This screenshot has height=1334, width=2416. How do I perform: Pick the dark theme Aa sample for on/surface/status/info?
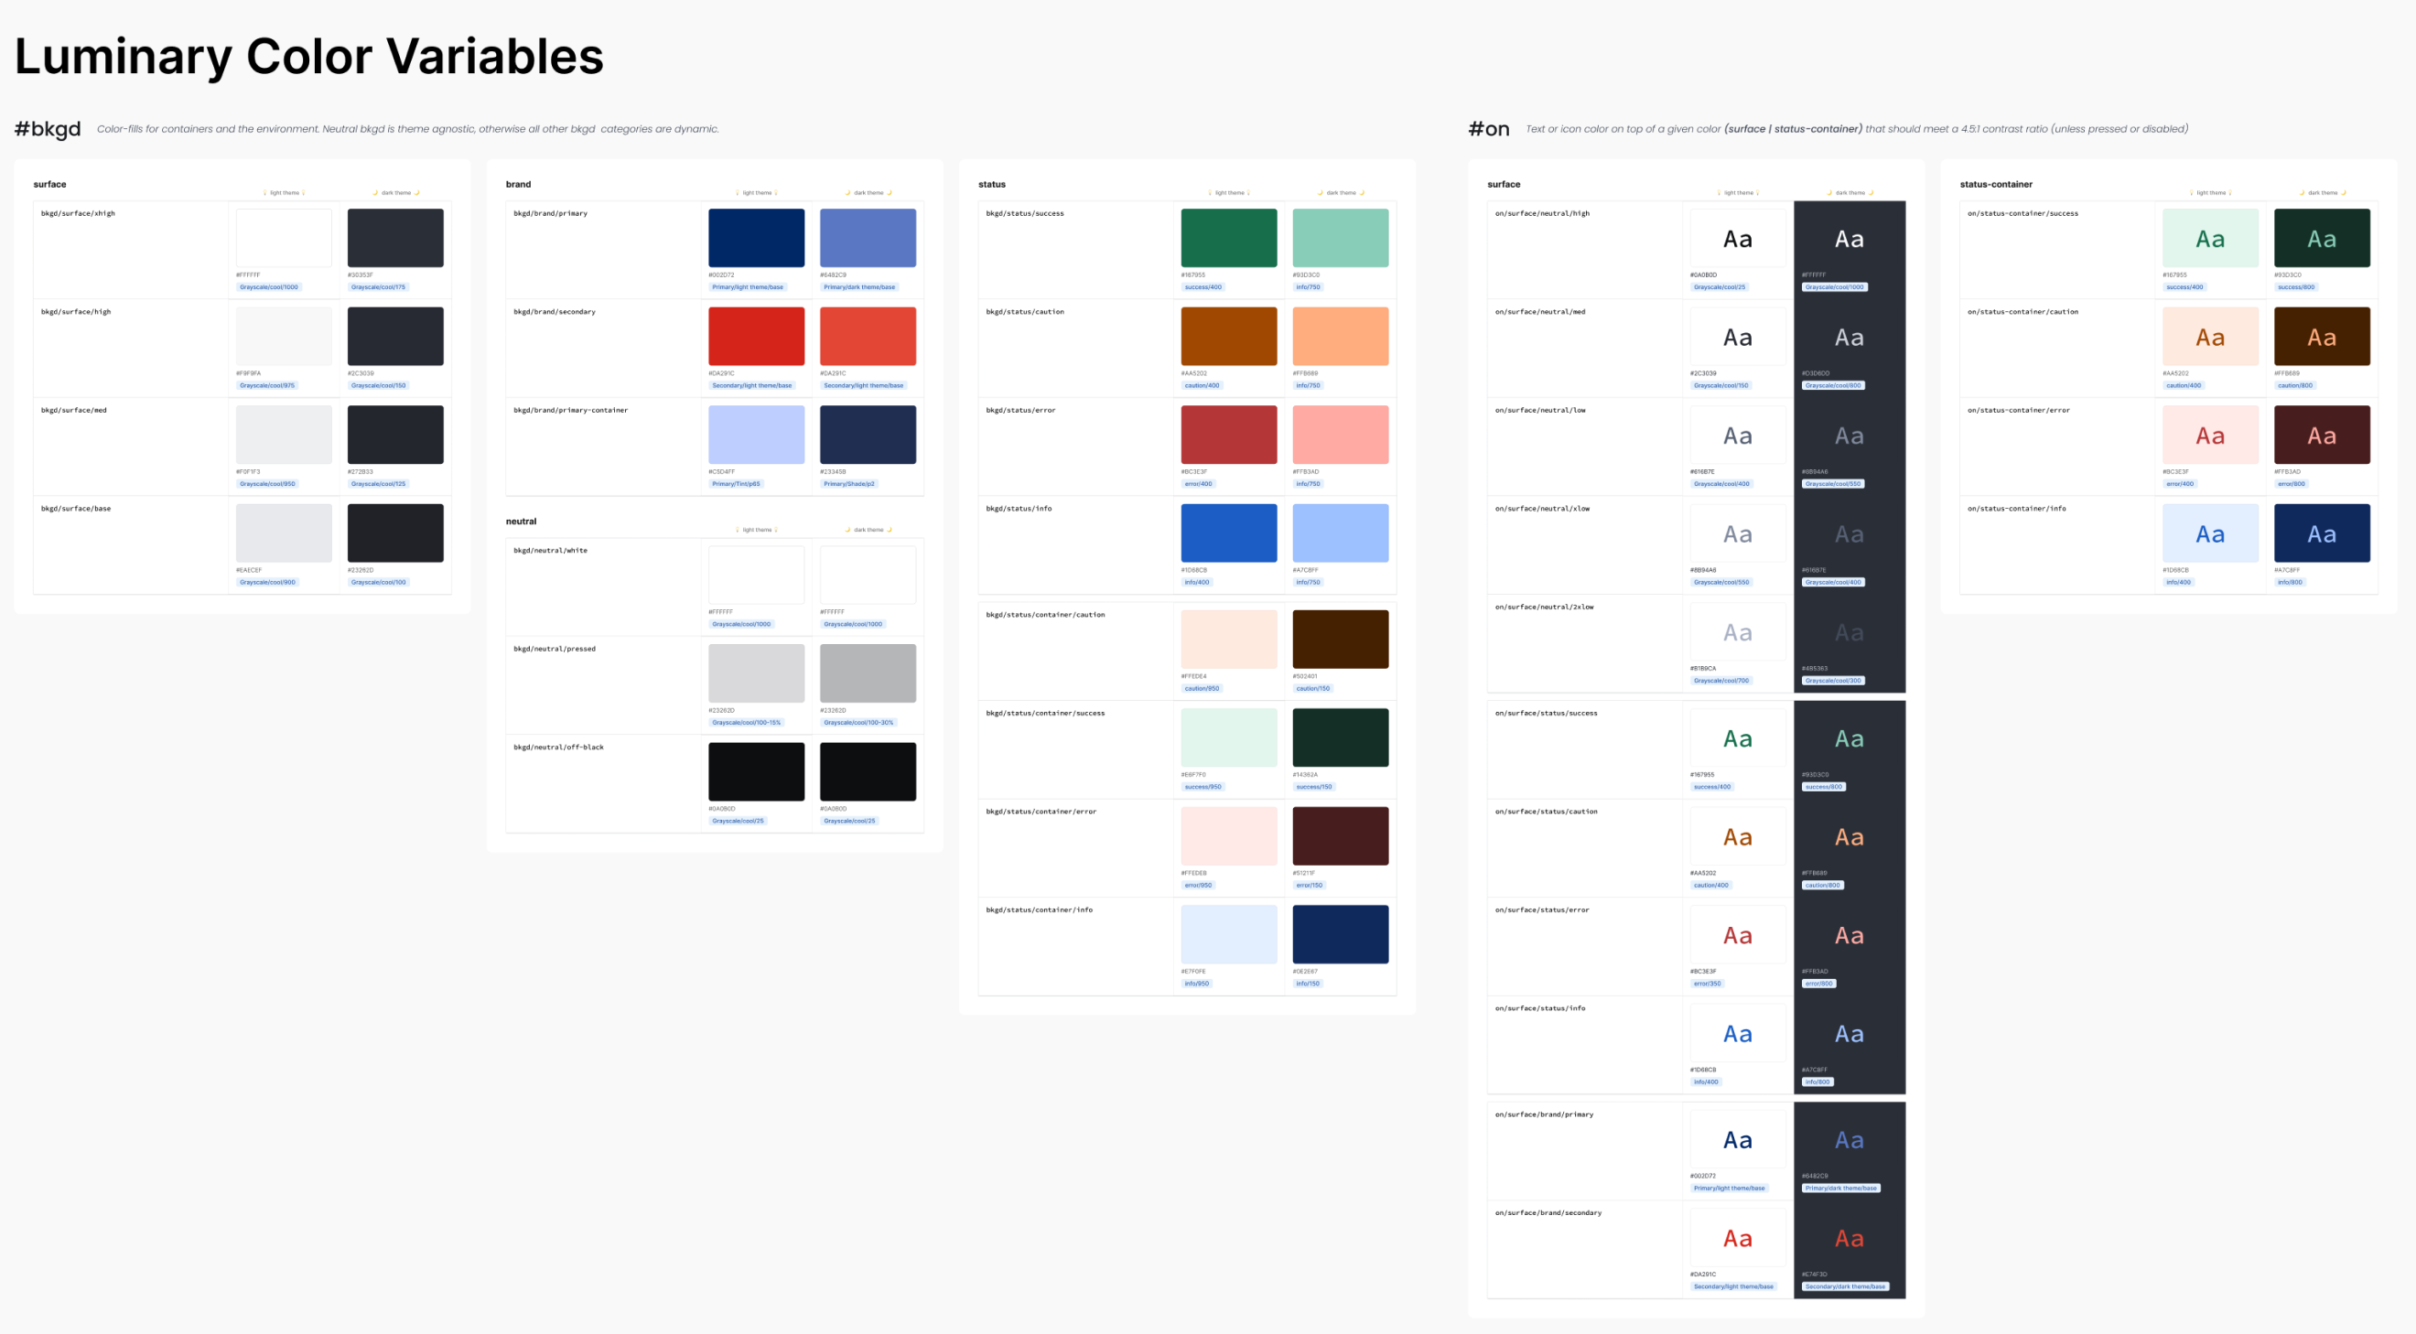(x=1850, y=1033)
